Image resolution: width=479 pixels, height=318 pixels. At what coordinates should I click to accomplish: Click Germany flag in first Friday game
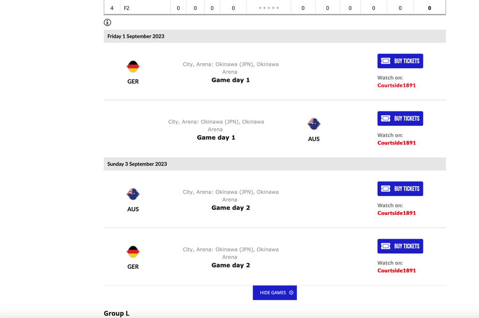click(133, 66)
